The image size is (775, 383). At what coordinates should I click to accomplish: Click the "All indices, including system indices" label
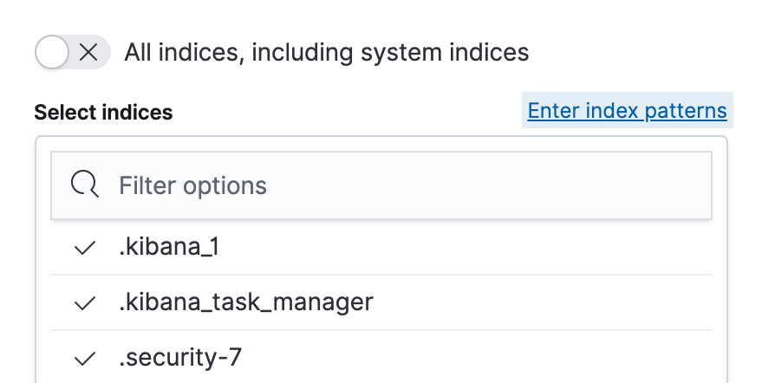[326, 52]
